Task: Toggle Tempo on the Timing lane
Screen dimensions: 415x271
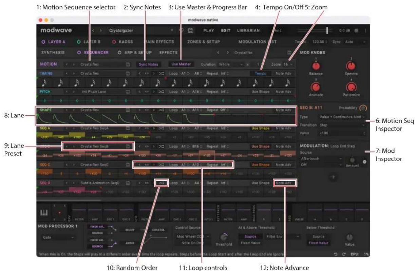Action: [x=261, y=73]
